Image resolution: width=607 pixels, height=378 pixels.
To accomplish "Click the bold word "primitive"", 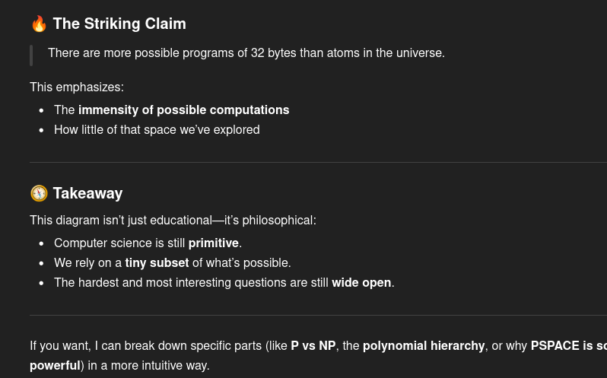I will [213, 243].
